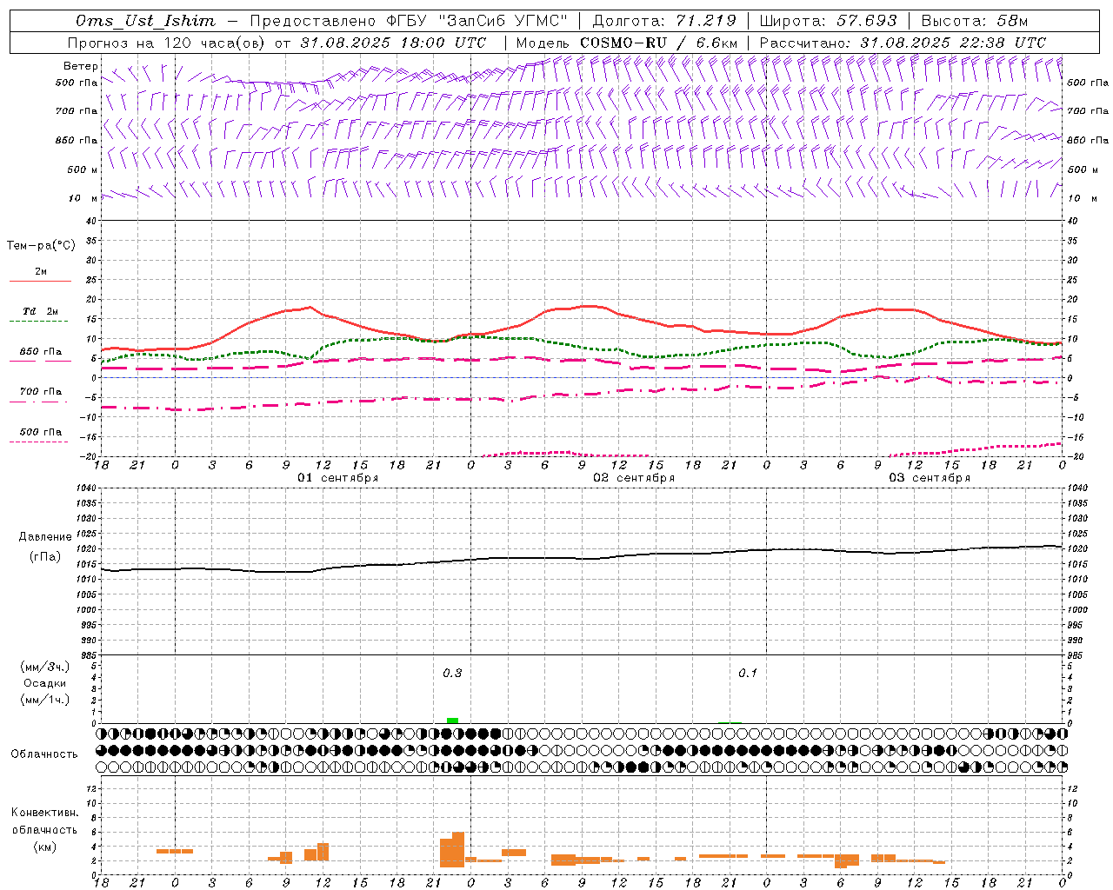Screen dimensions: 1113x890
Task: Click the station name Oms_Ust_Ishim
Action: pyautogui.click(x=145, y=21)
